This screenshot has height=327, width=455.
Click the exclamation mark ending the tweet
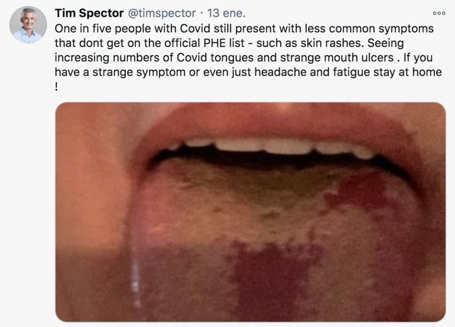coord(57,87)
